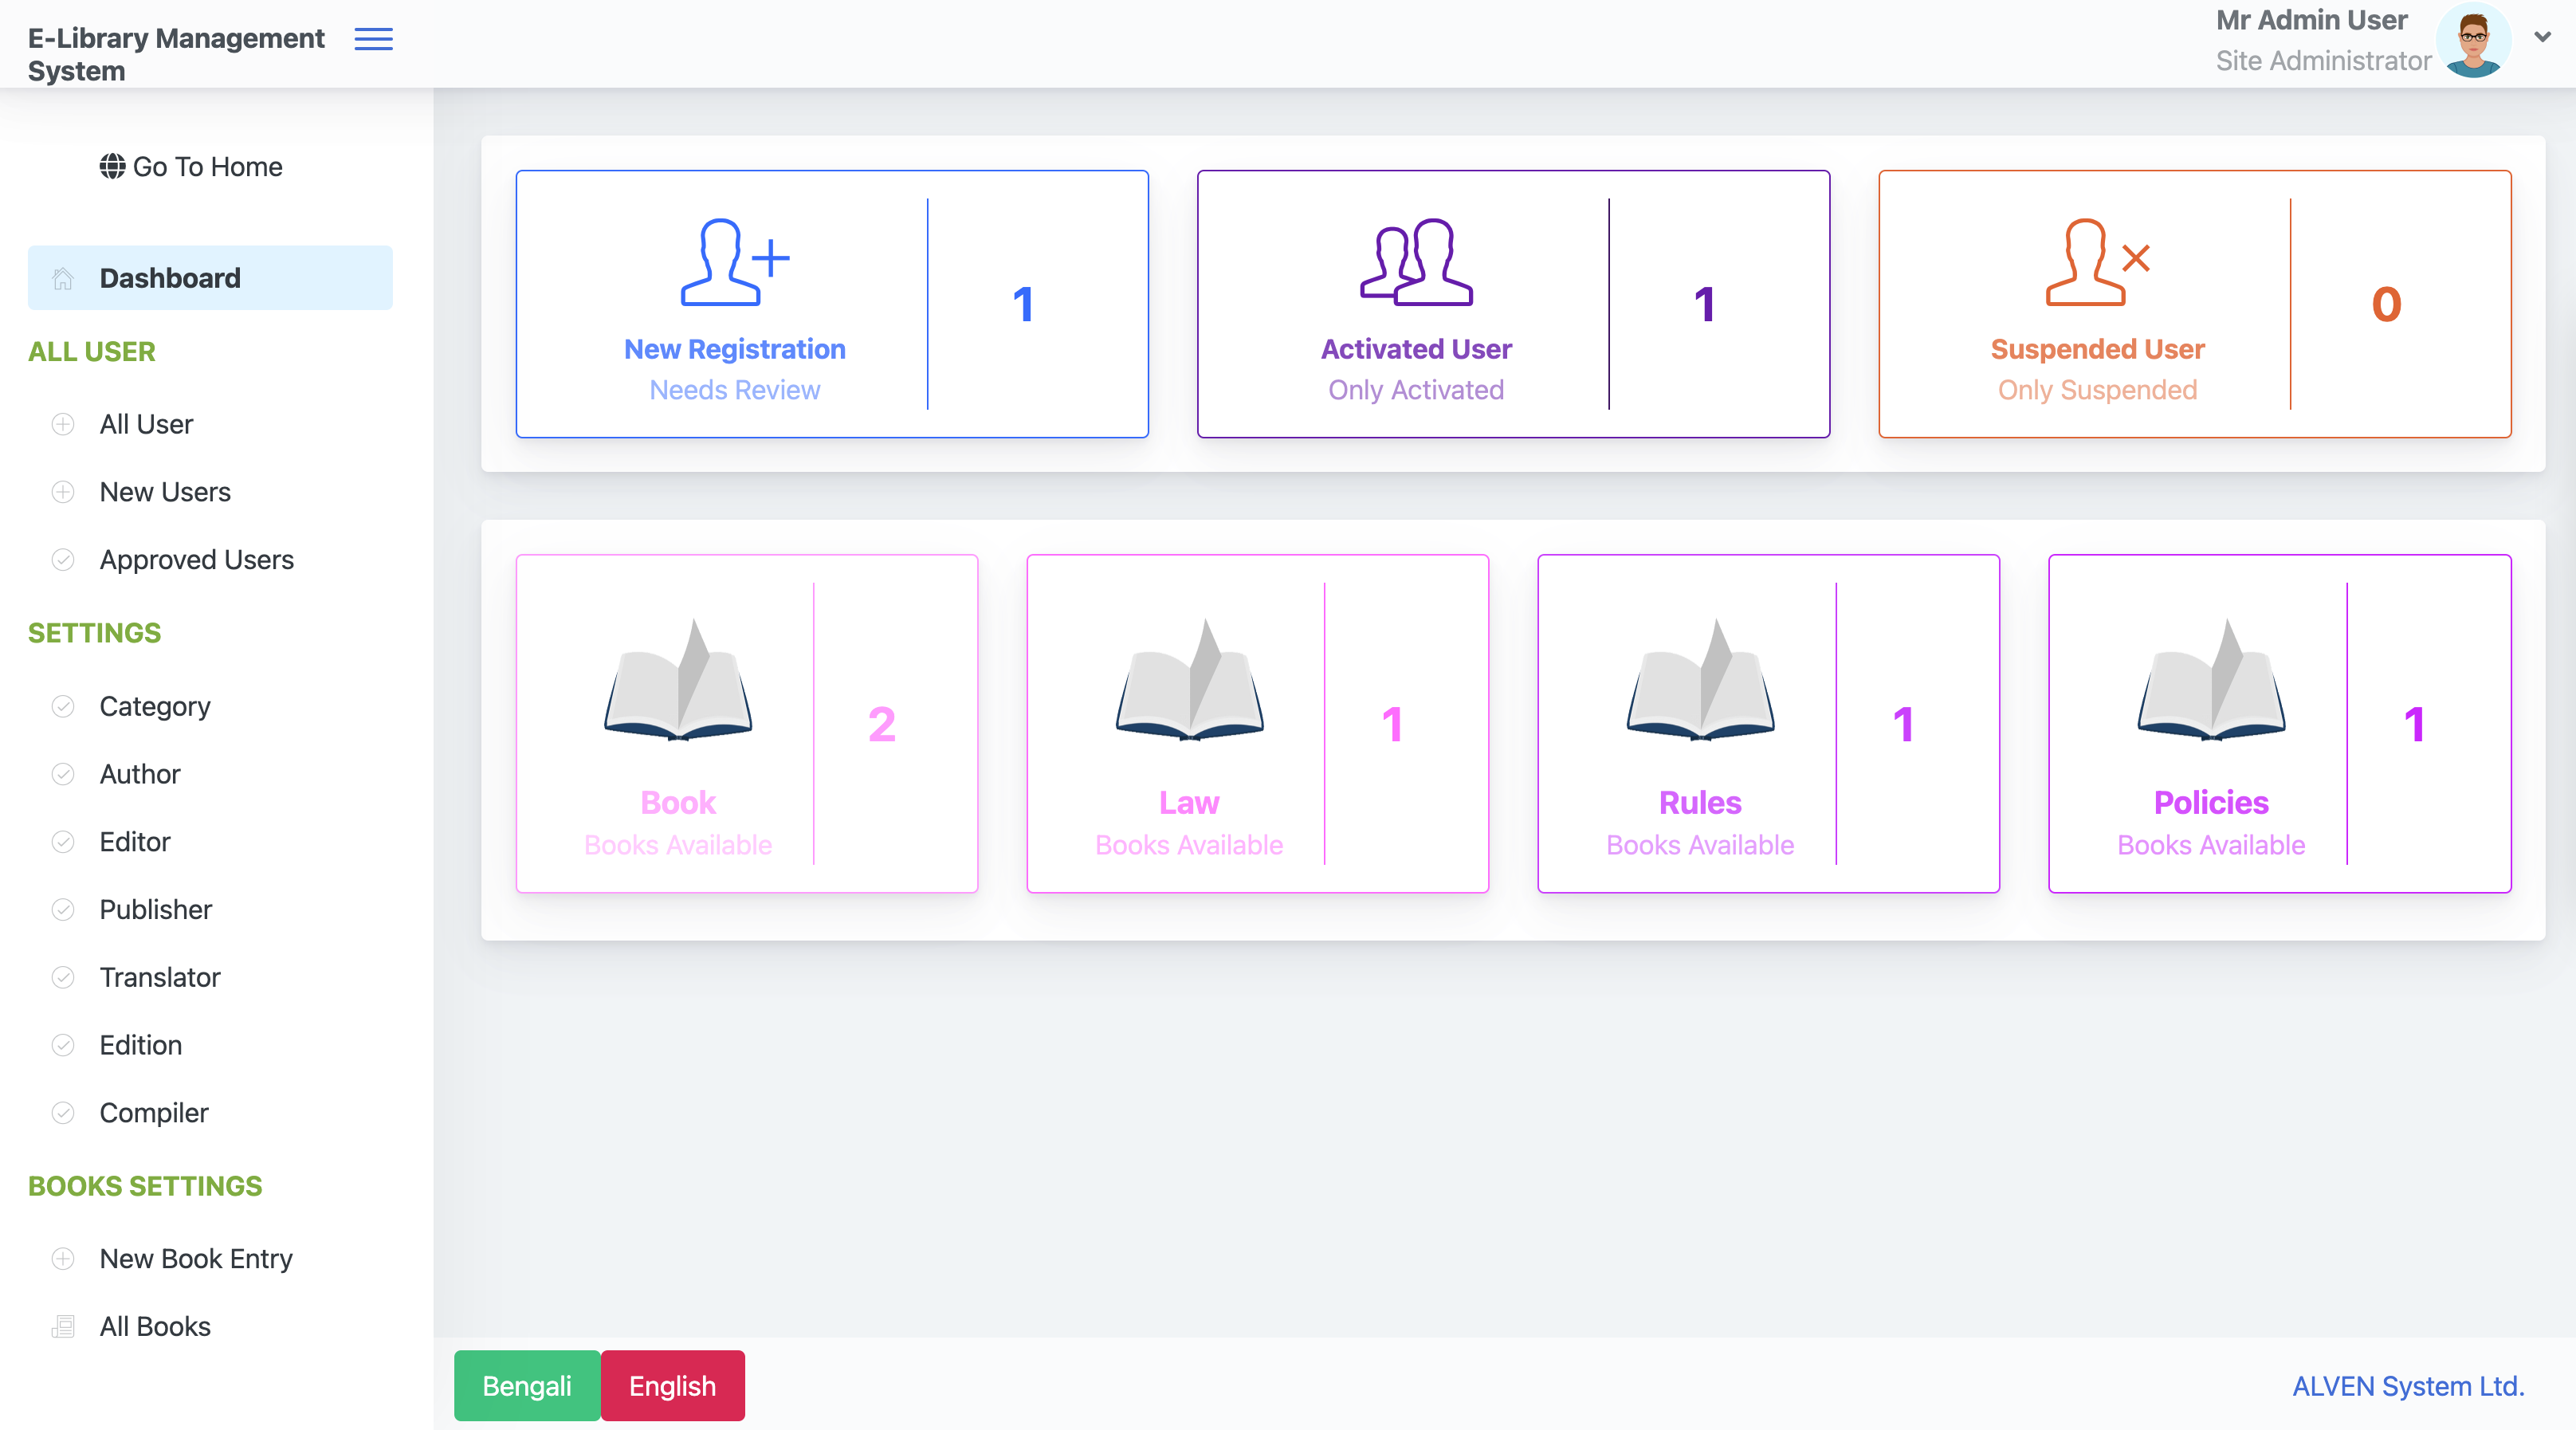Open the Rules books available card
Image resolution: width=2576 pixels, height=1430 pixels.
pyautogui.click(x=1768, y=723)
